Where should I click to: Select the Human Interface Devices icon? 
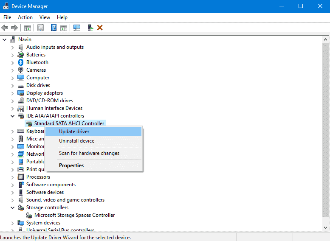(x=21, y=108)
